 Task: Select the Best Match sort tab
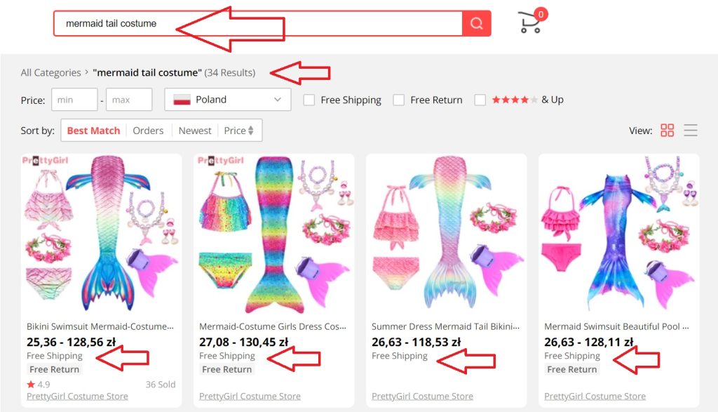pyautogui.click(x=93, y=131)
